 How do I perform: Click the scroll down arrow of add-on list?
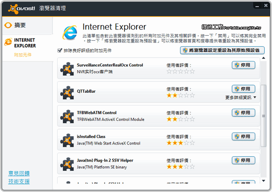point(263,181)
